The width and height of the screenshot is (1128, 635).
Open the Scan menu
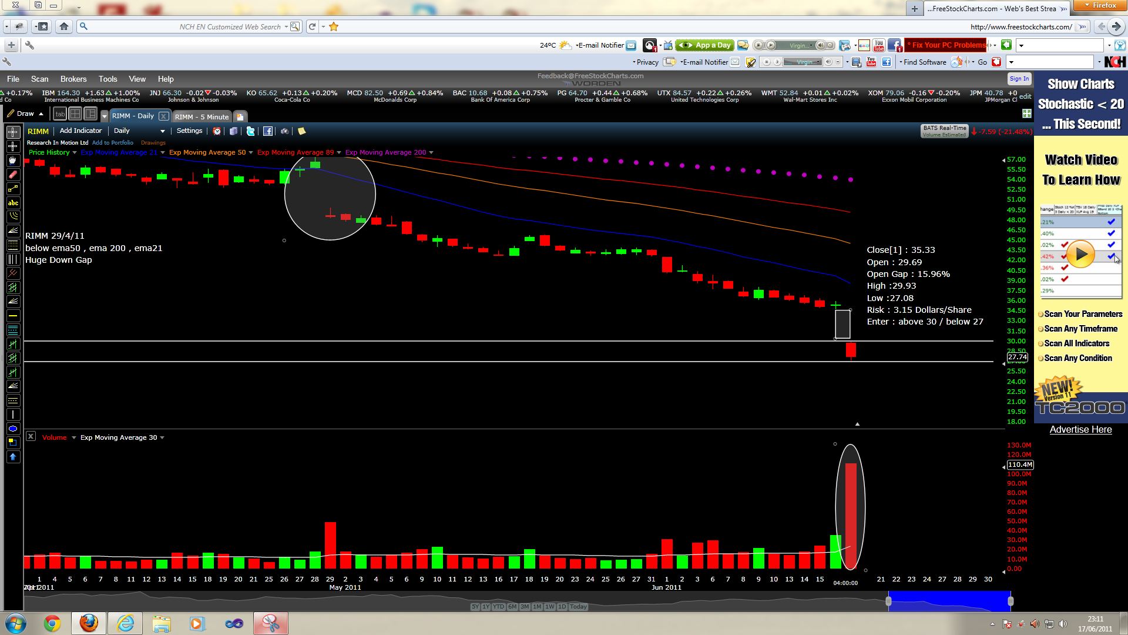[x=39, y=79]
